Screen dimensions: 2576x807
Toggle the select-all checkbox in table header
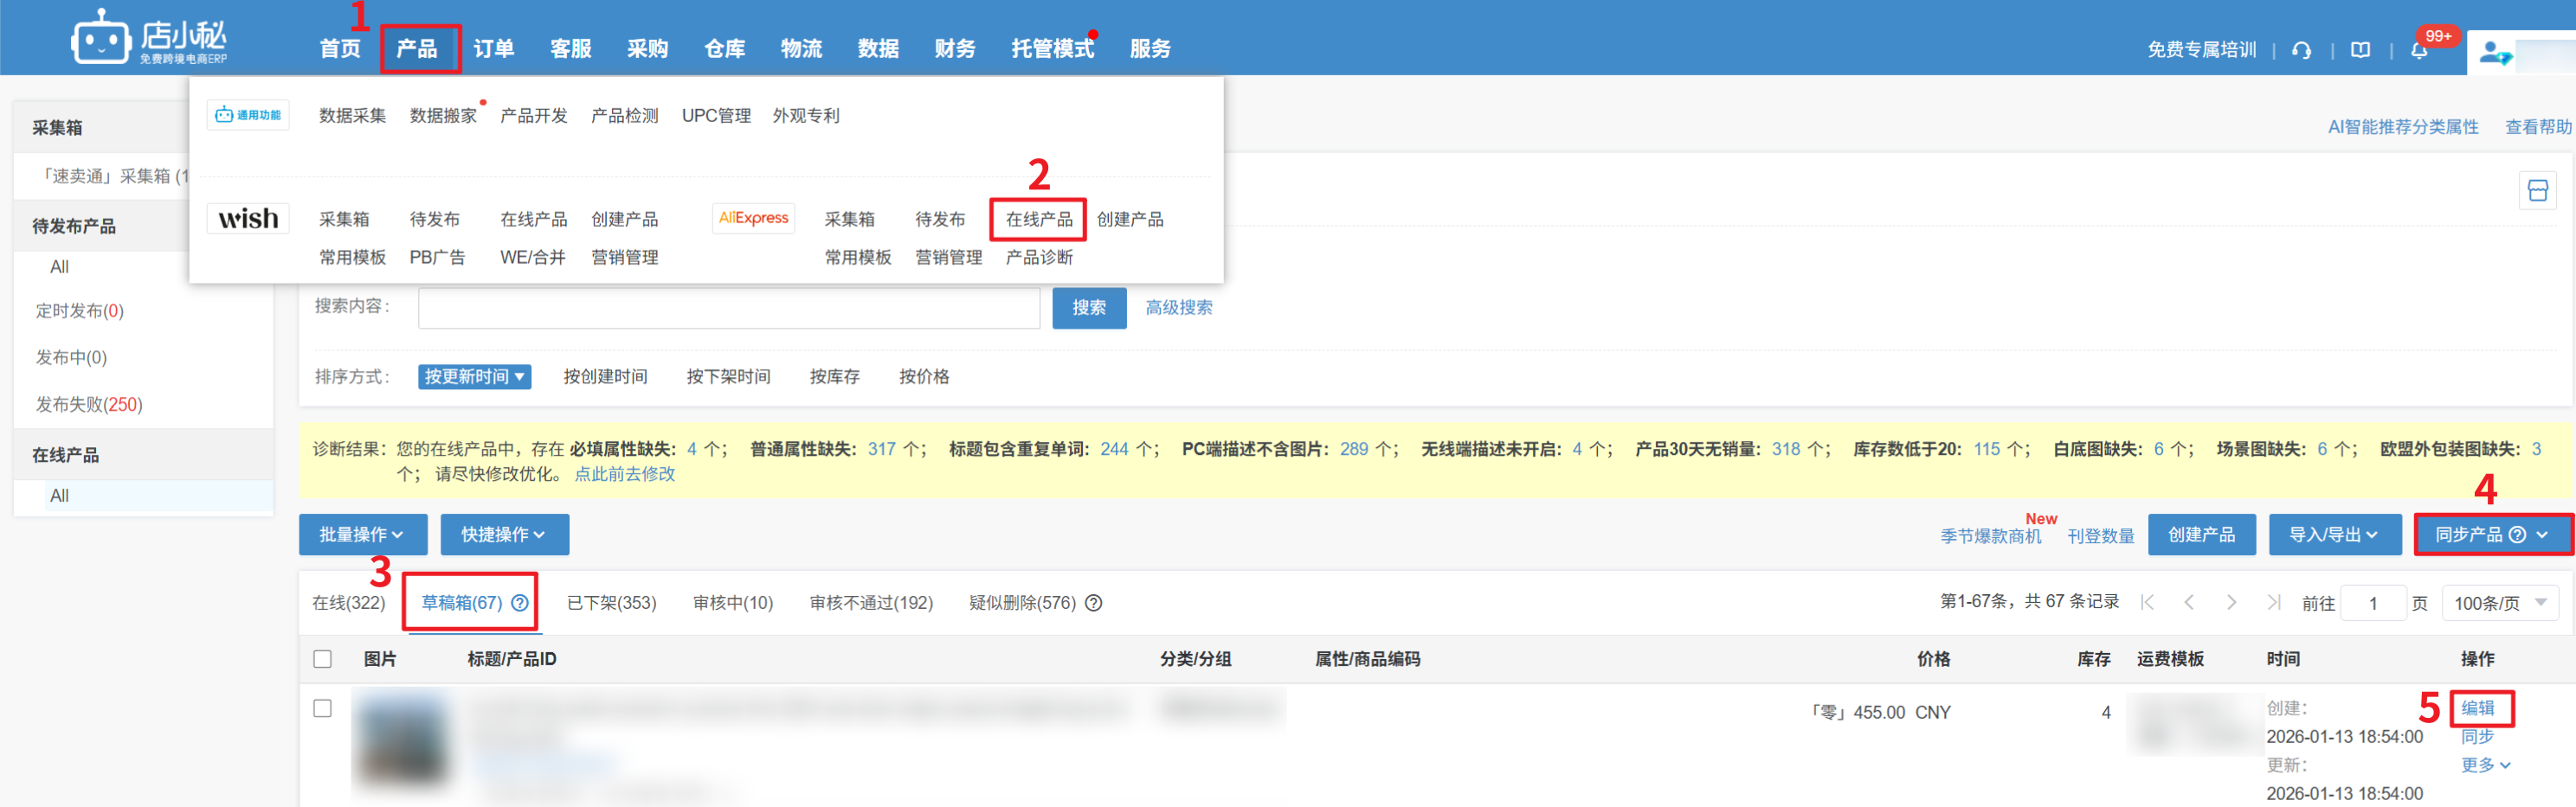[x=322, y=659]
